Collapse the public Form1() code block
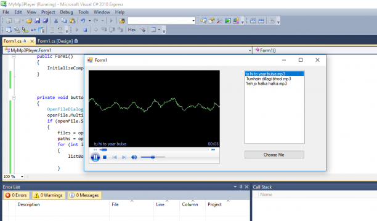The height and width of the screenshot is (221, 377). (14, 56)
